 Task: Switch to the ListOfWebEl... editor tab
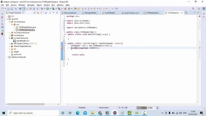coord(109,13)
